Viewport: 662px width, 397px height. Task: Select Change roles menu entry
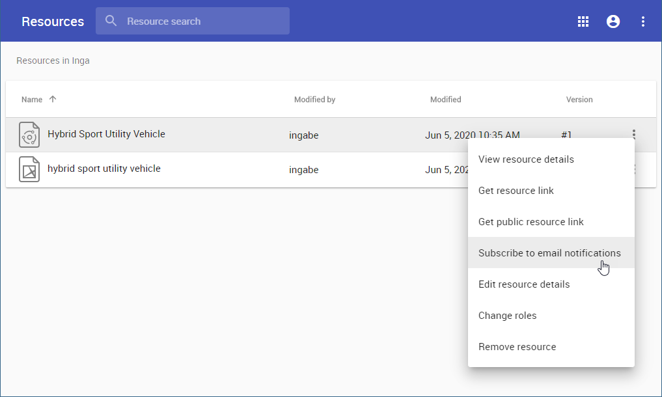tap(508, 316)
